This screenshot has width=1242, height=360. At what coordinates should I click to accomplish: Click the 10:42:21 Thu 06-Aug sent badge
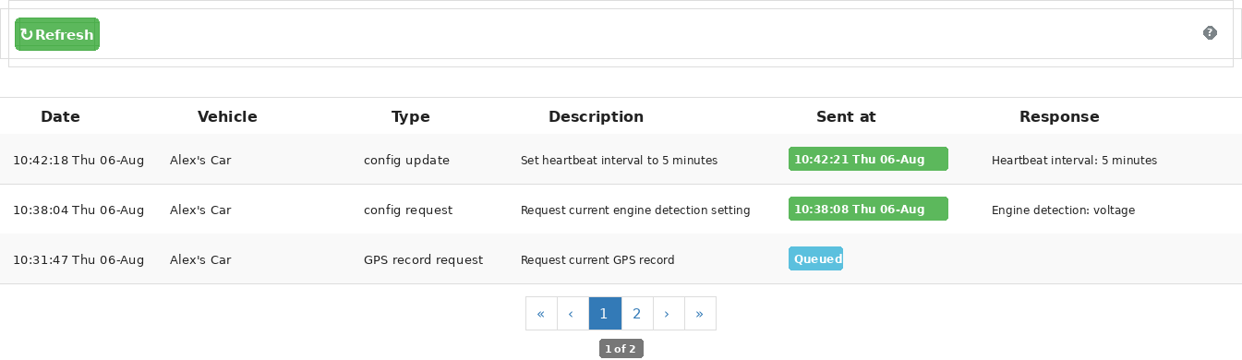pos(868,159)
